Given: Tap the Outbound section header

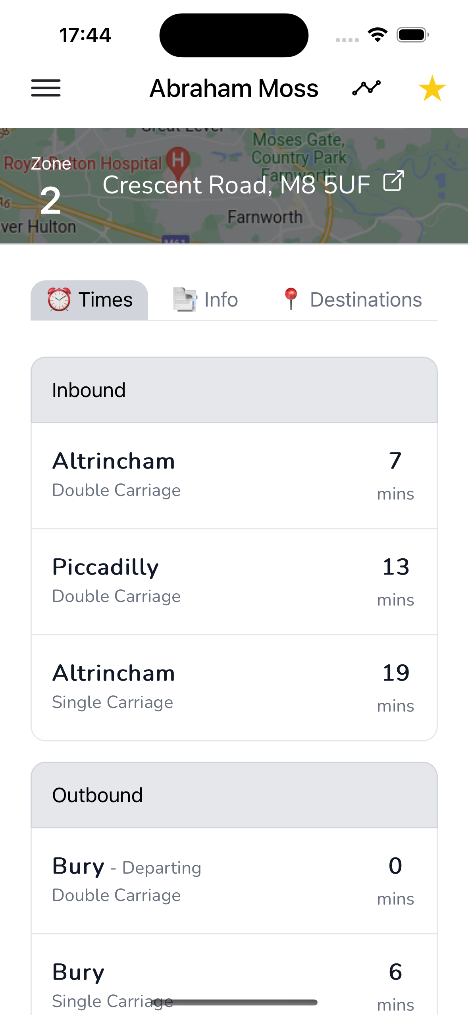Looking at the screenshot, I should (234, 795).
